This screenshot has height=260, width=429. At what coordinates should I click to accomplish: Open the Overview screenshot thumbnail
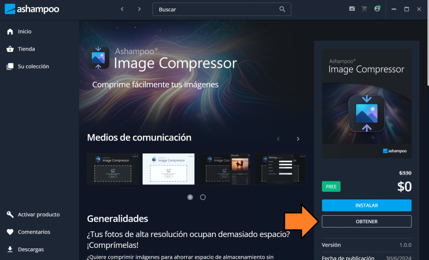click(225, 169)
